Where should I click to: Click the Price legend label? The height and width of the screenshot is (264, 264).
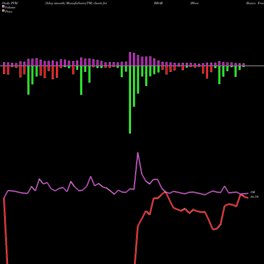coord(8,12)
